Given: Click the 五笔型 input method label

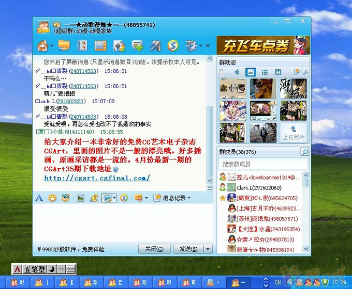Looking at the screenshot, I should click(x=35, y=269).
